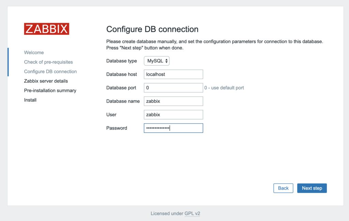Click the "0 - use default port" hint
The width and height of the screenshot is (349, 221).
point(224,88)
